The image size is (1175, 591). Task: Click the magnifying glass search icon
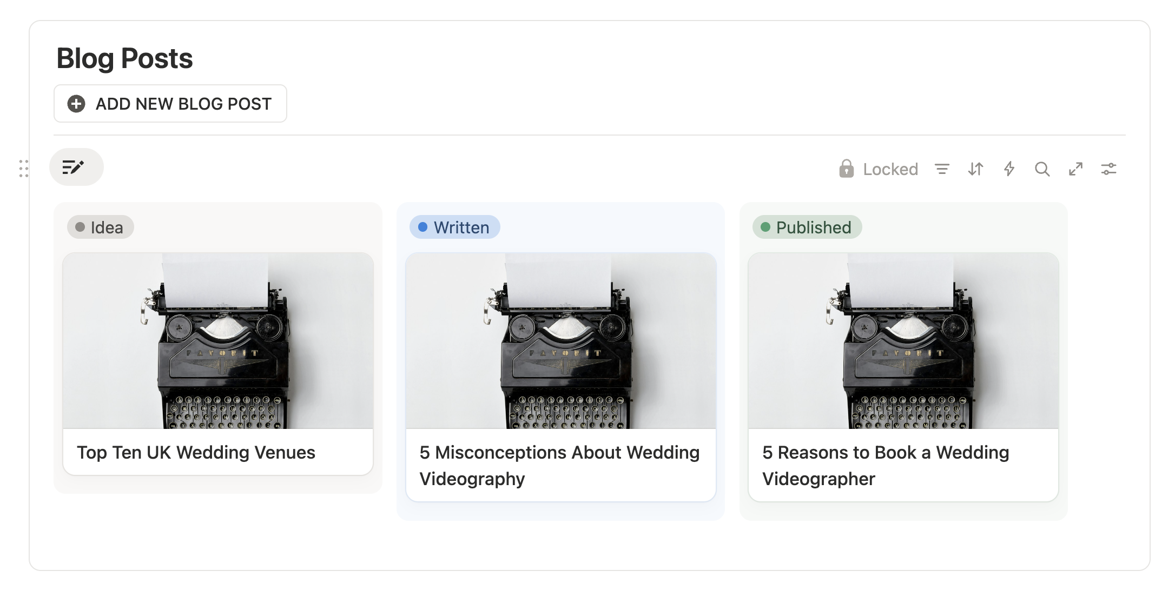click(1042, 169)
